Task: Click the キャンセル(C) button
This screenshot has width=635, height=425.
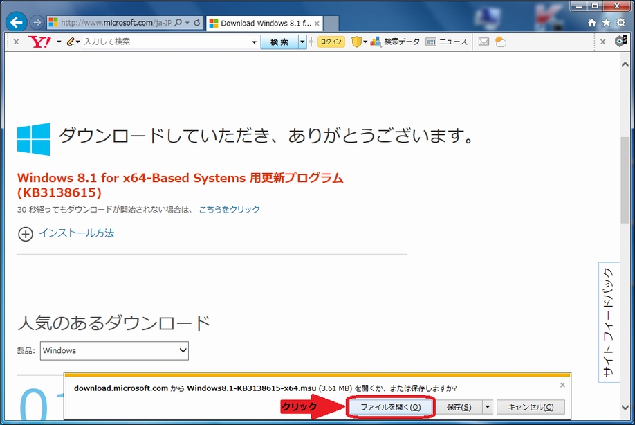Action: (531, 407)
